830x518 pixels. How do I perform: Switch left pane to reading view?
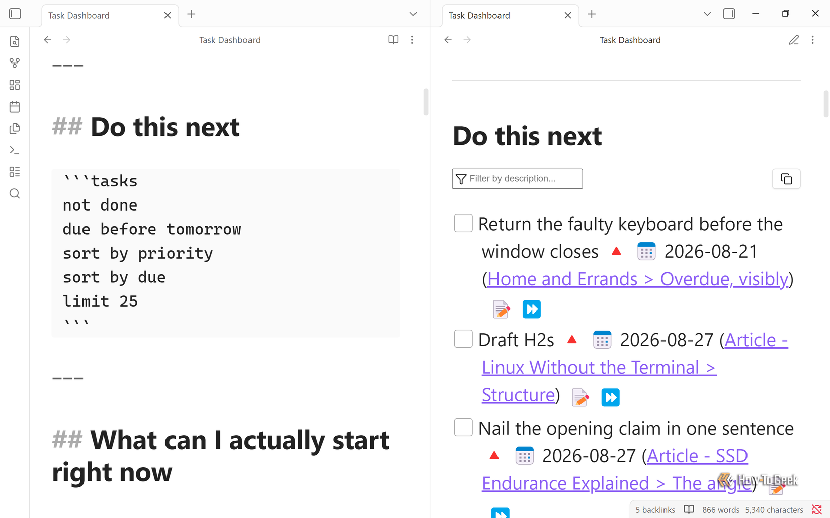pos(393,40)
